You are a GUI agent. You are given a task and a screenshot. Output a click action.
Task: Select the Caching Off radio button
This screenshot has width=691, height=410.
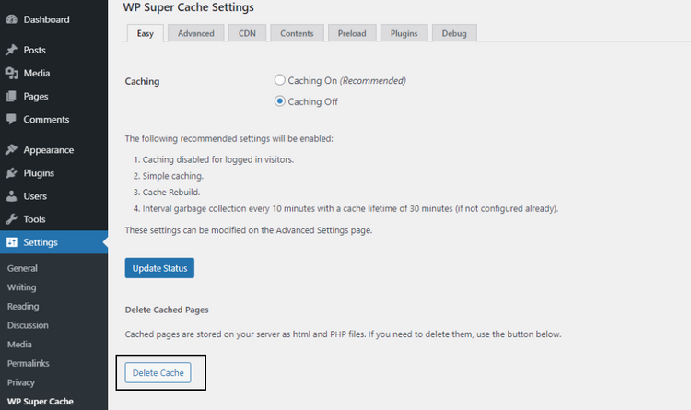point(280,101)
